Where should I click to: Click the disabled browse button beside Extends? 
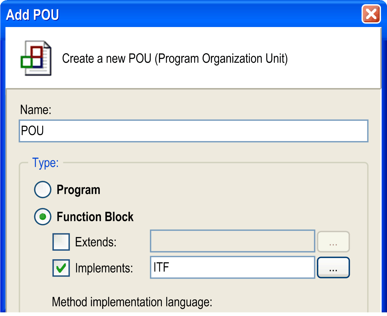point(333,242)
